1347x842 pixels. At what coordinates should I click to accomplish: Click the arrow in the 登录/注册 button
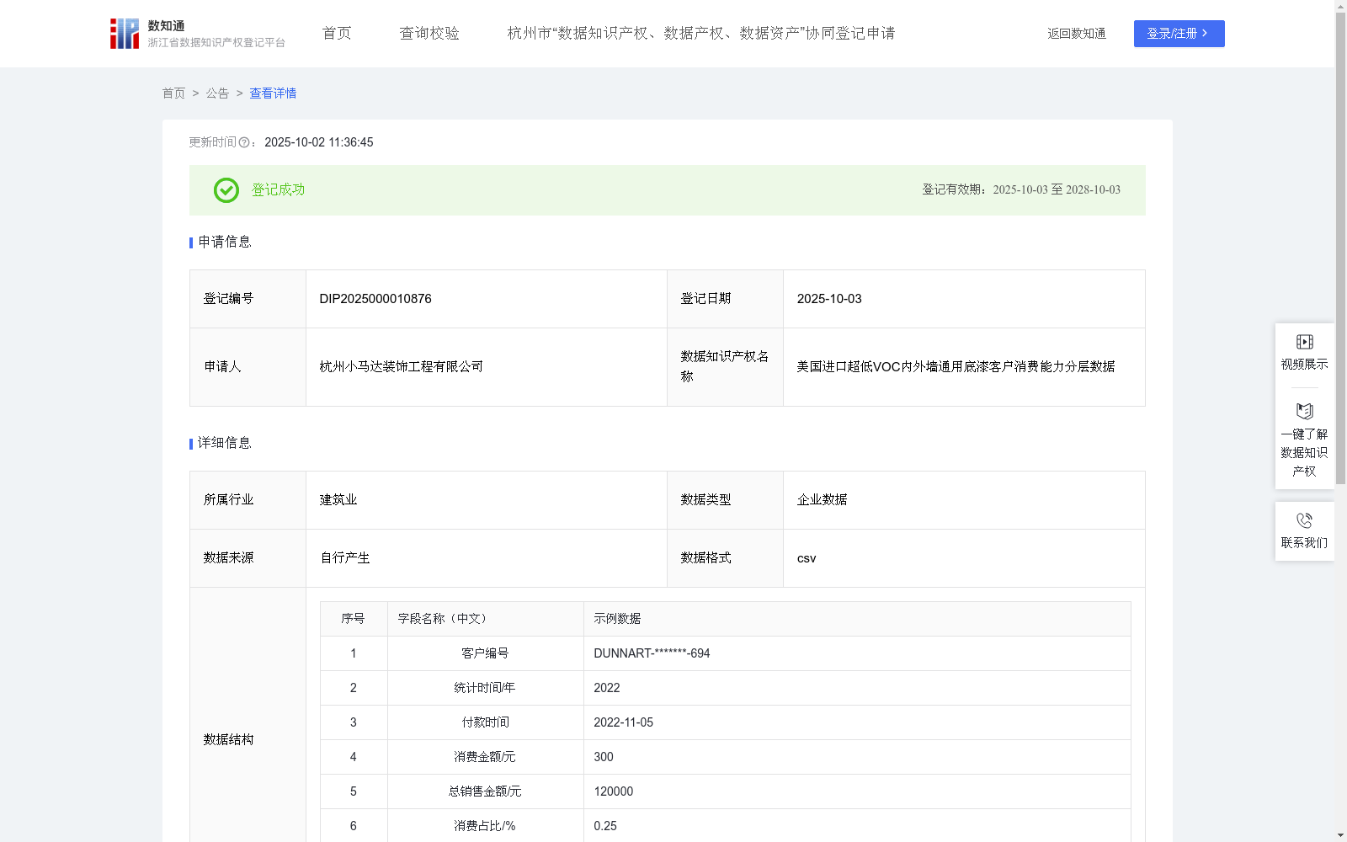point(1205,33)
